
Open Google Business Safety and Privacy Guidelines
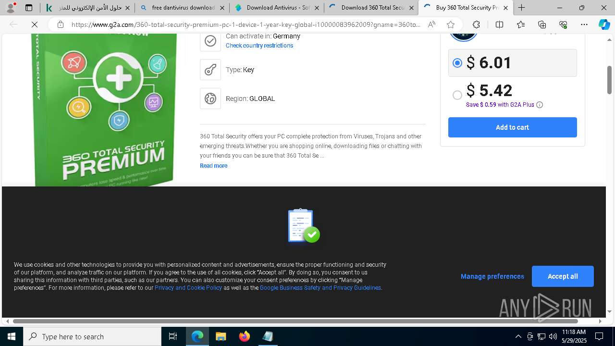(x=320, y=288)
